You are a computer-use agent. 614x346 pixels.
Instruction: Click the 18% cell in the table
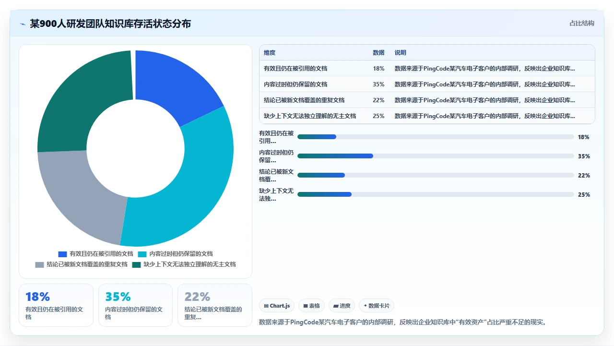(x=378, y=69)
